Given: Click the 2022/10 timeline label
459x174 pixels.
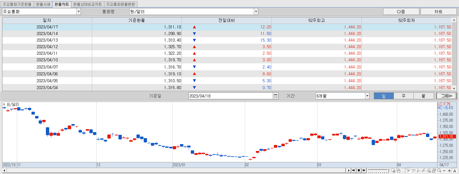Looking at the screenshot, I should (9, 165).
